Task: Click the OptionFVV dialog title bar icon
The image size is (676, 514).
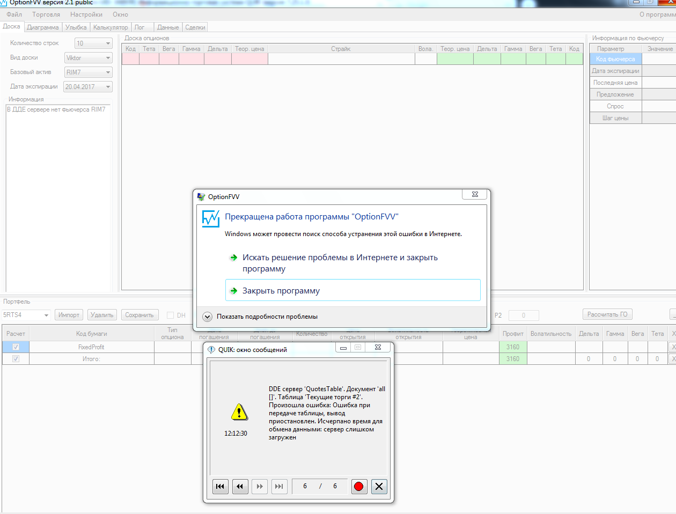Action: coord(201,197)
